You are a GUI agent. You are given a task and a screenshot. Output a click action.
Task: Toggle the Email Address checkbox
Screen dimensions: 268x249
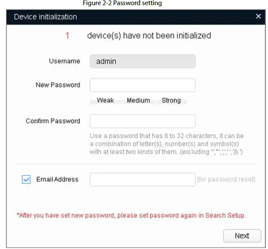coord(27,180)
